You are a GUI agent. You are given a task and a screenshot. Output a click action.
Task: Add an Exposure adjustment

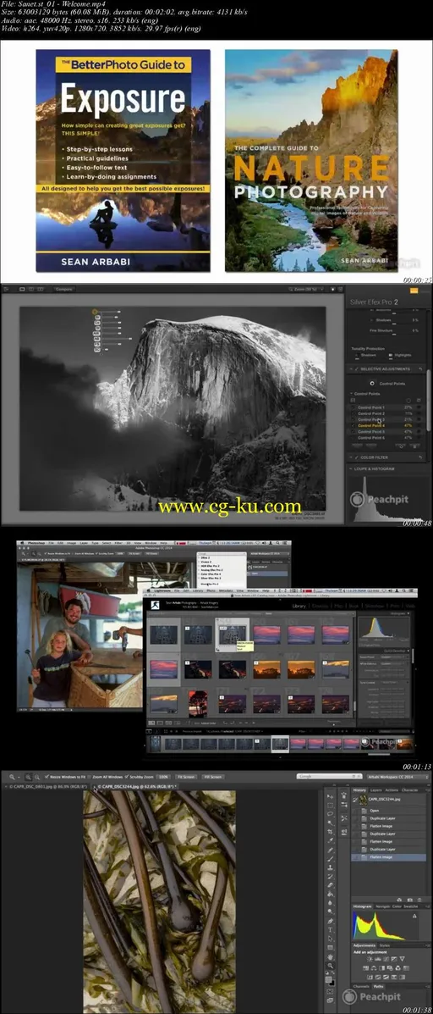coord(394,959)
